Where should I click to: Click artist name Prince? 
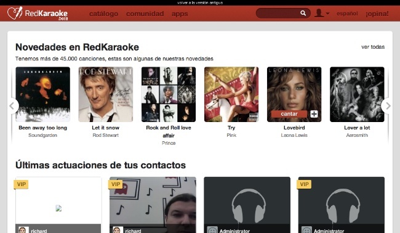coord(169,143)
